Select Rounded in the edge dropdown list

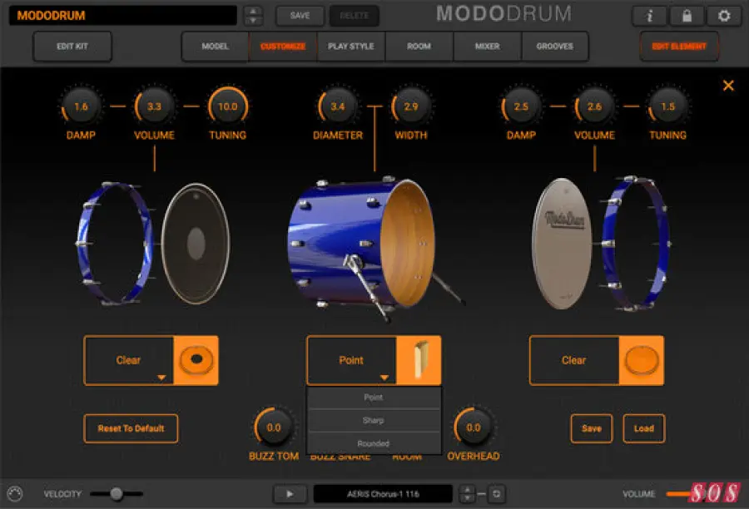coord(373,443)
